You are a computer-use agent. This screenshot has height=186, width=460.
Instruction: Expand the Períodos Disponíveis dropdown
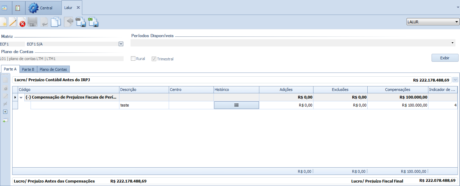tap(452, 43)
